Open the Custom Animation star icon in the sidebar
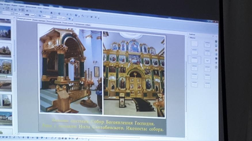The image size is (252, 141). (x=216, y=50)
